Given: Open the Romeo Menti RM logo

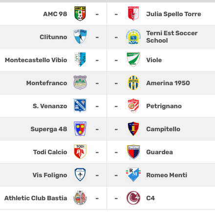Looking at the screenshot, I should pos(133,175).
